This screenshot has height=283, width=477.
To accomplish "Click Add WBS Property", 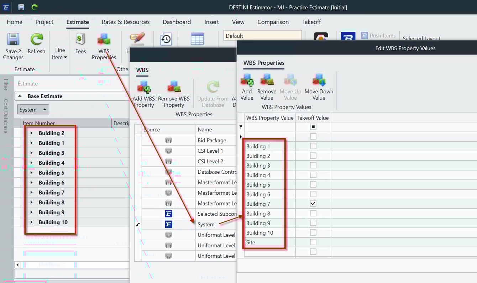I will pos(143,93).
